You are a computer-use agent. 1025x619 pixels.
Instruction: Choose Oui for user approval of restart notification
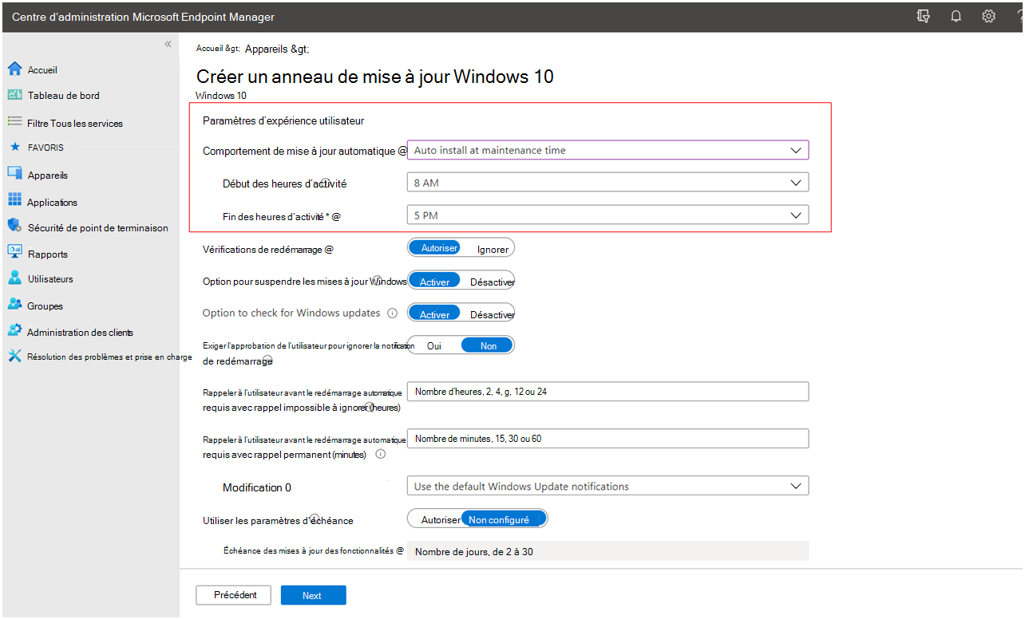(434, 345)
